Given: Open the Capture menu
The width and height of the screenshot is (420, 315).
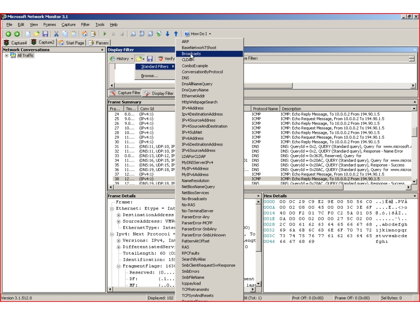Looking at the screenshot, I should [x=68, y=24].
